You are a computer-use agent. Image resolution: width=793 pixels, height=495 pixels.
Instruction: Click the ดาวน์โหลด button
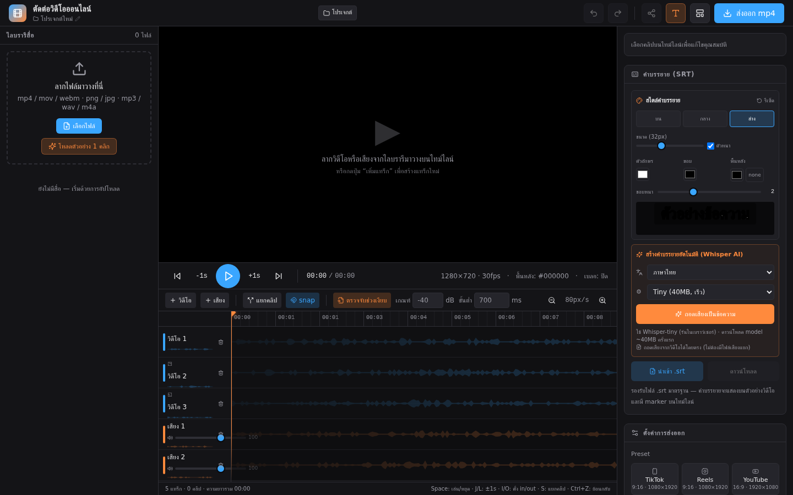743,371
